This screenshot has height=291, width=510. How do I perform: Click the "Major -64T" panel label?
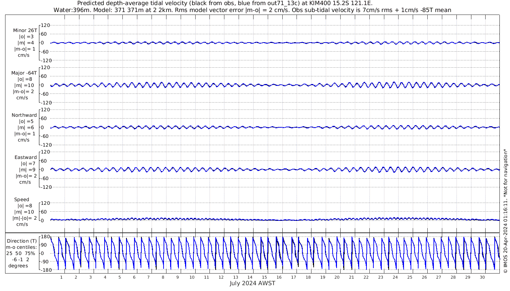click(x=24, y=73)
